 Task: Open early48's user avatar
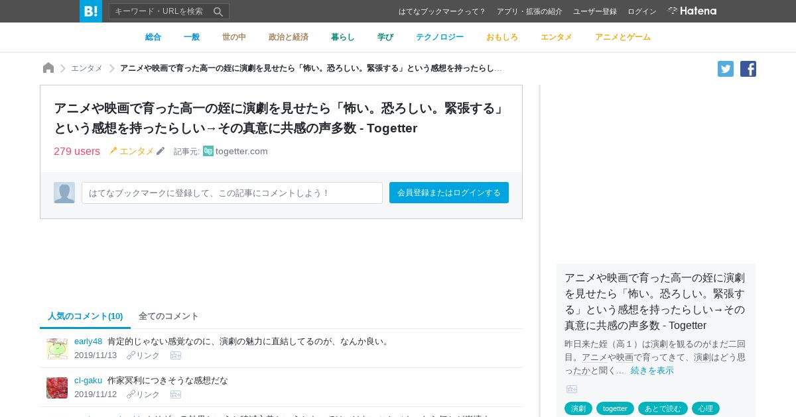(57, 349)
